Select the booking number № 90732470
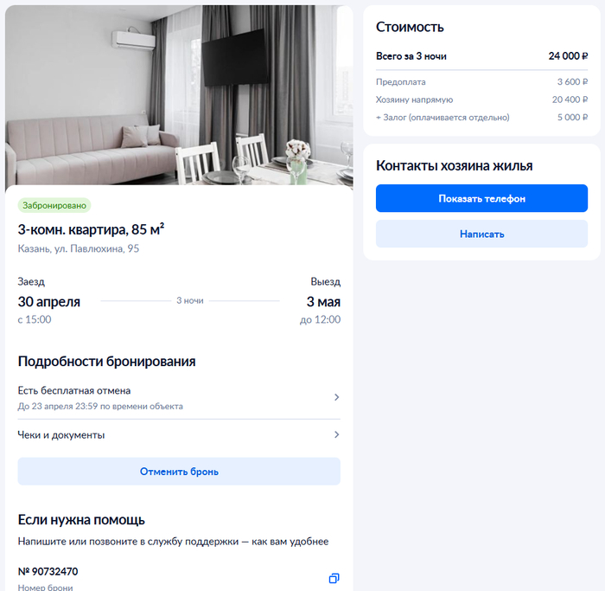Screen dimensions: 605x591 [48, 571]
